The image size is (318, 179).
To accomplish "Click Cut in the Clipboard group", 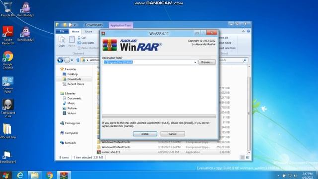I will coord(81,38).
